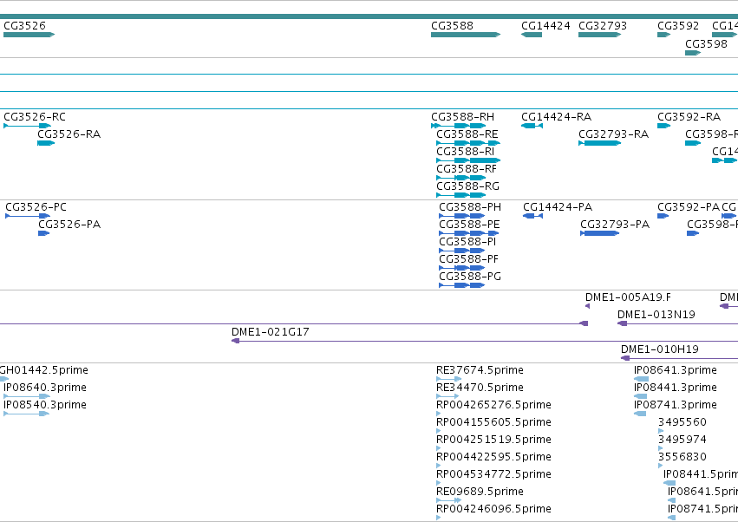Click the RP004534772.5prime EST

point(439,483)
